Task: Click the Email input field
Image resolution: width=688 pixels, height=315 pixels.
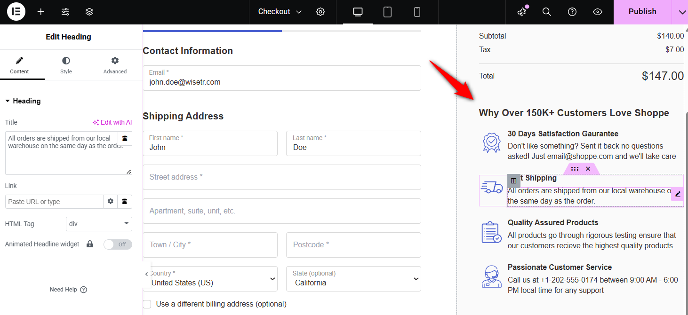Action: coord(282,78)
